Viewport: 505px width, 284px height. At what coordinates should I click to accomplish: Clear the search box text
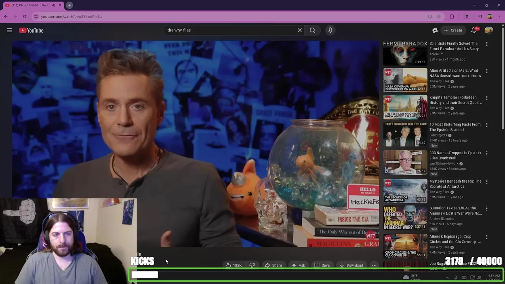coord(300,30)
